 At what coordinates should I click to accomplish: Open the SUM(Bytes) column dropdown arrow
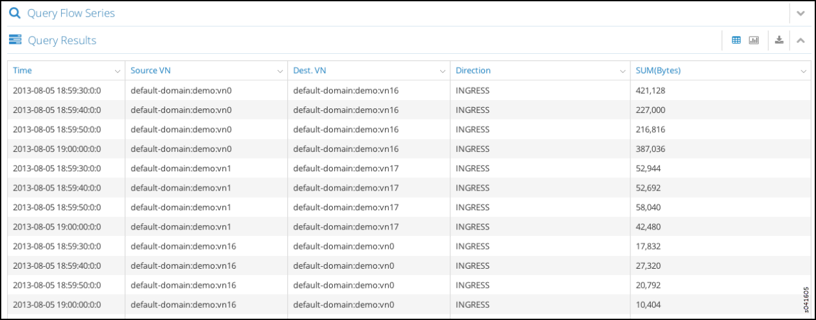[803, 71]
